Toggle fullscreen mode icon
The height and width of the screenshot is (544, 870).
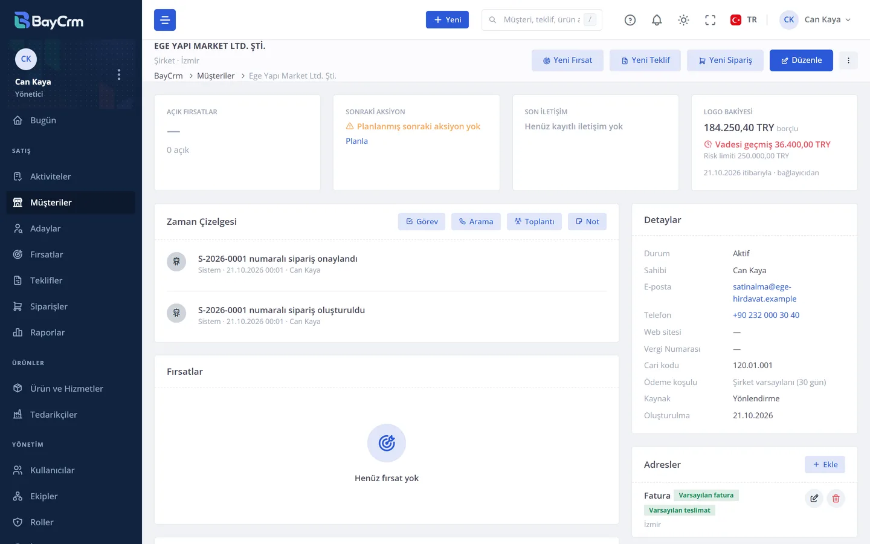(x=710, y=20)
